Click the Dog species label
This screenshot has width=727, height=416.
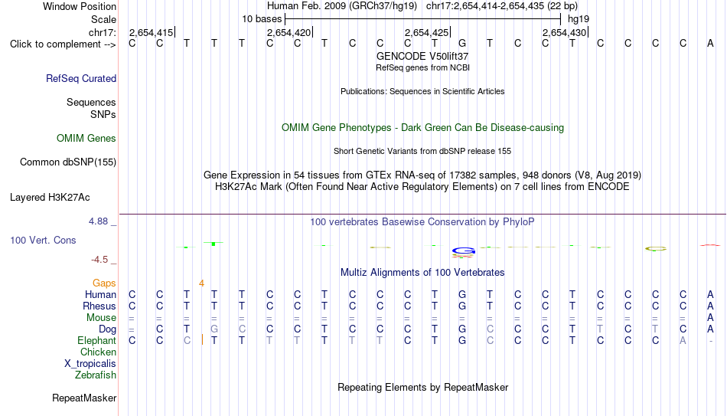tap(107, 329)
